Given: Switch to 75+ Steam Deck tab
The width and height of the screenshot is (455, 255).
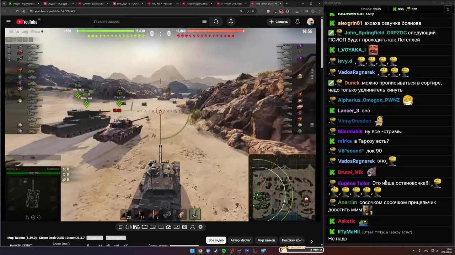Looking at the screenshot, I should click(231, 4).
